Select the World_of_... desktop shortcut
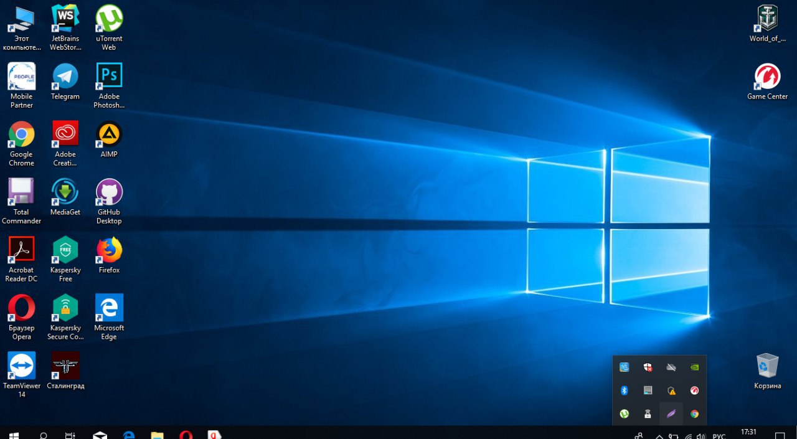This screenshot has height=439, width=797. [767, 24]
